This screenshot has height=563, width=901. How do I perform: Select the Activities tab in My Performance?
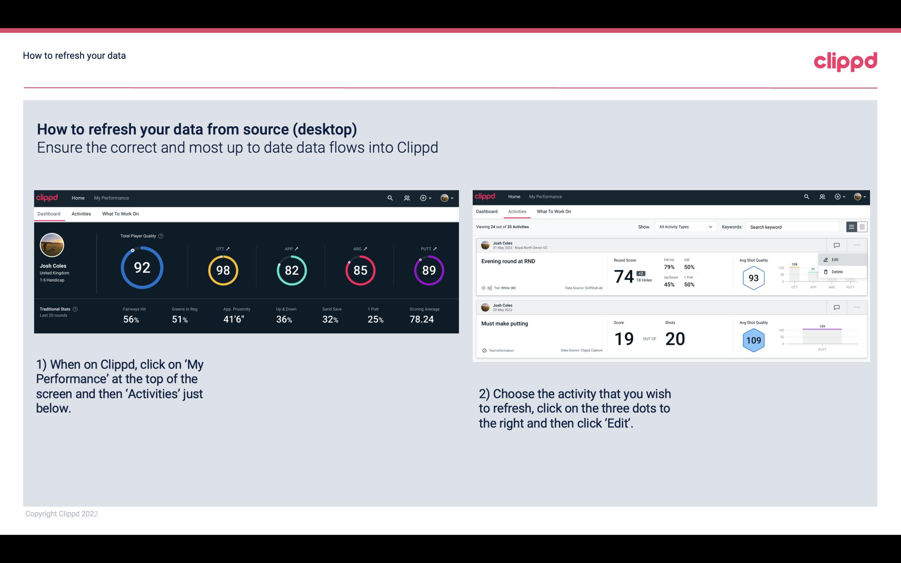coord(80,213)
